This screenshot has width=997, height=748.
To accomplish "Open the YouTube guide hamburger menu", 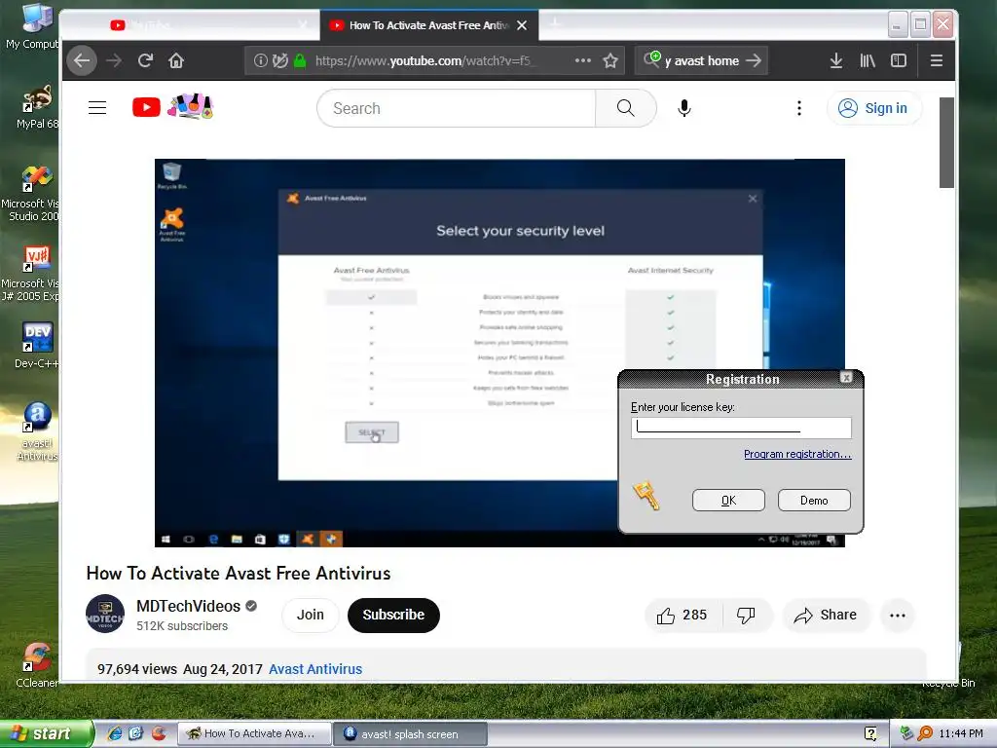I will [97, 107].
